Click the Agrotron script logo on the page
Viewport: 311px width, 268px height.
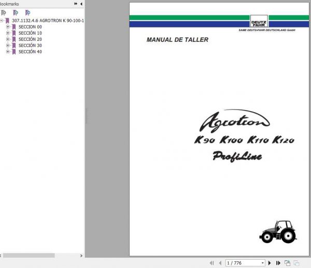point(235,121)
